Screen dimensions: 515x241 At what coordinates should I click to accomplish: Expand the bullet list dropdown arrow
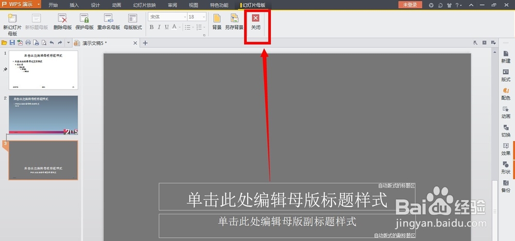[x=193, y=27]
